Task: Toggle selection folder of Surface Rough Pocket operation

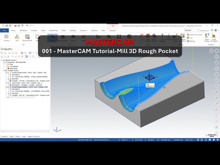Action: [8, 73]
